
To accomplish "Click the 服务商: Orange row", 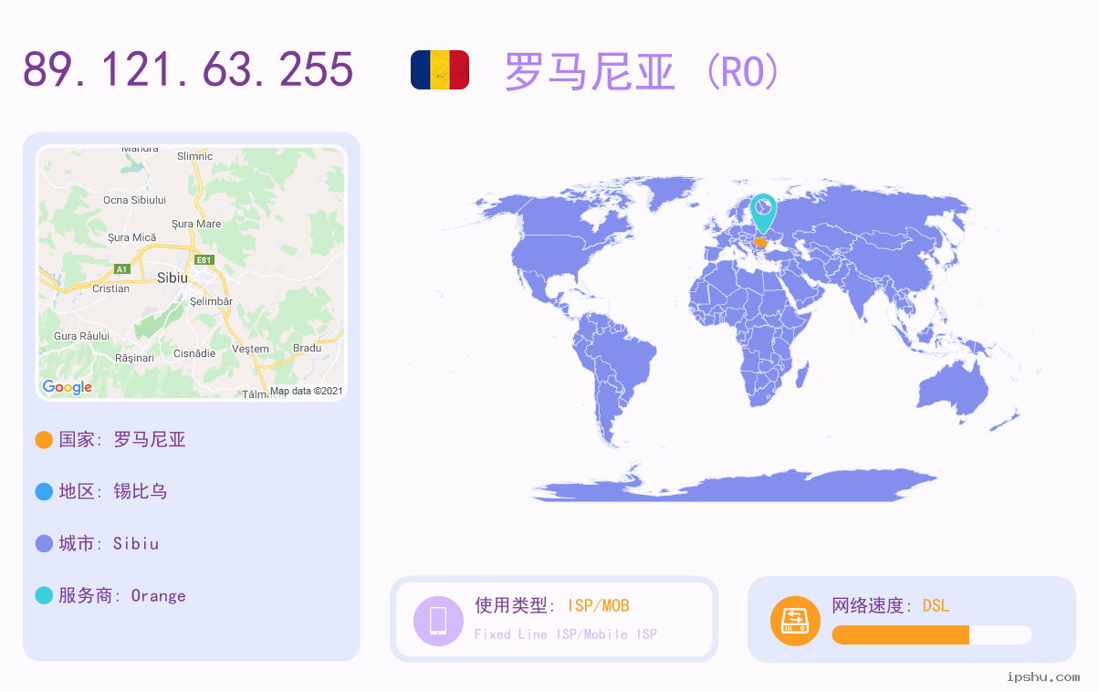I will tap(110, 596).
